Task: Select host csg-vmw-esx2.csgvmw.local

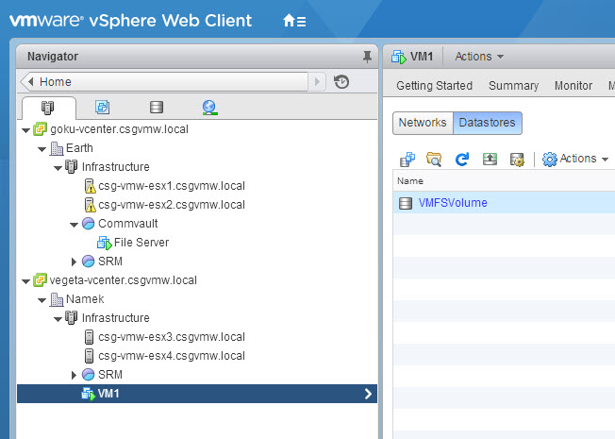Action: click(x=172, y=205)
